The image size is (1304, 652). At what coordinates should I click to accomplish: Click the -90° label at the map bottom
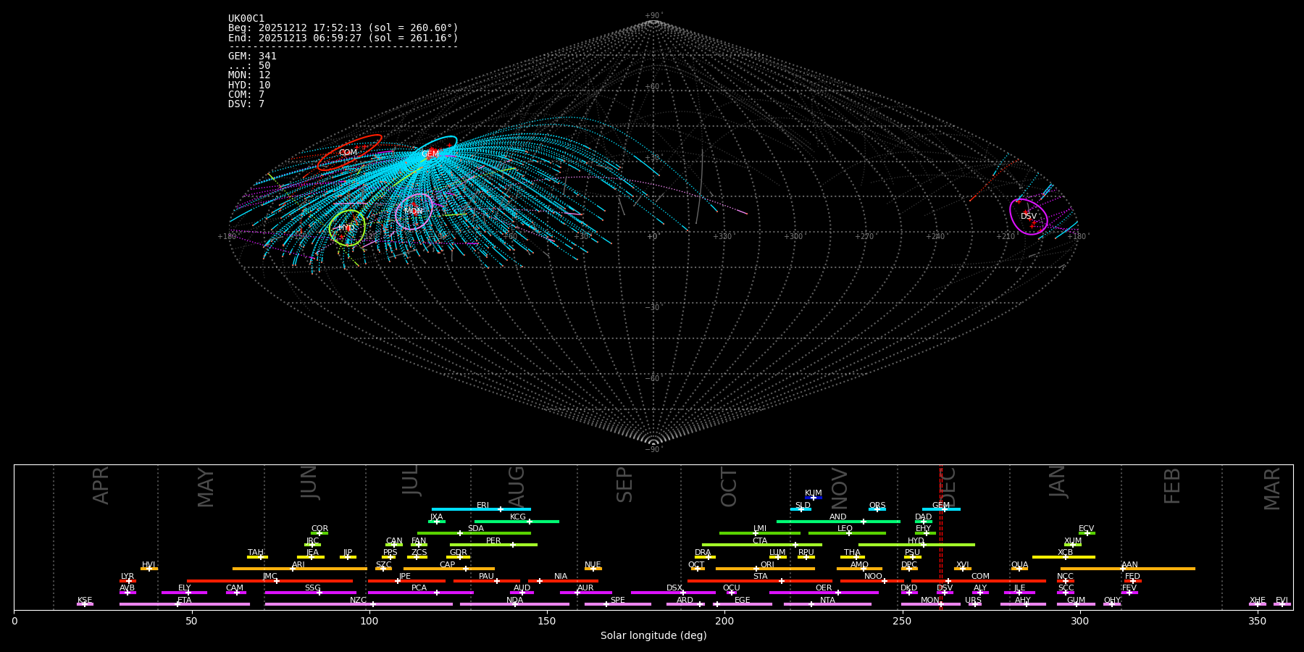pyautogui.click(x=653, y=449)
